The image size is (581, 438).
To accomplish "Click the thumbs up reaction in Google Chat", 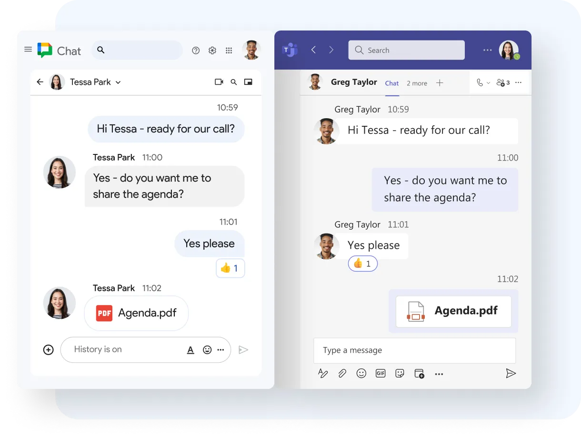I will coord(230,268).
